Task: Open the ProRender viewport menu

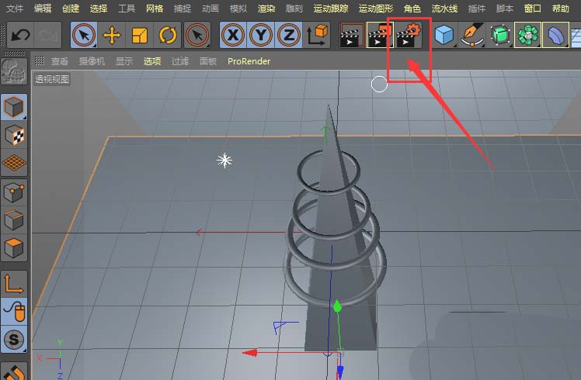Action: [x=249, y=60]
